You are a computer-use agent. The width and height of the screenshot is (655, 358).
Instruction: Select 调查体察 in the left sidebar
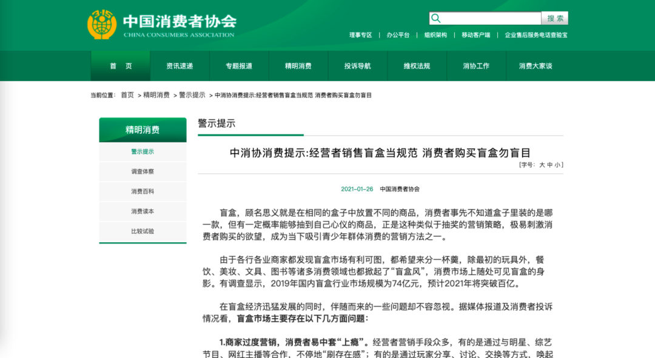pyautogui.click(x=143, y=171)
